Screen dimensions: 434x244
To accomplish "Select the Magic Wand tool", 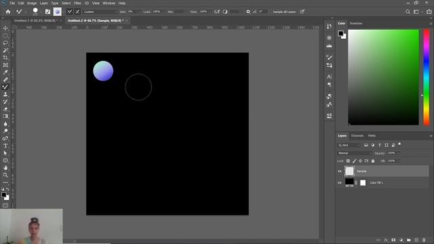I will coord(5,50).
